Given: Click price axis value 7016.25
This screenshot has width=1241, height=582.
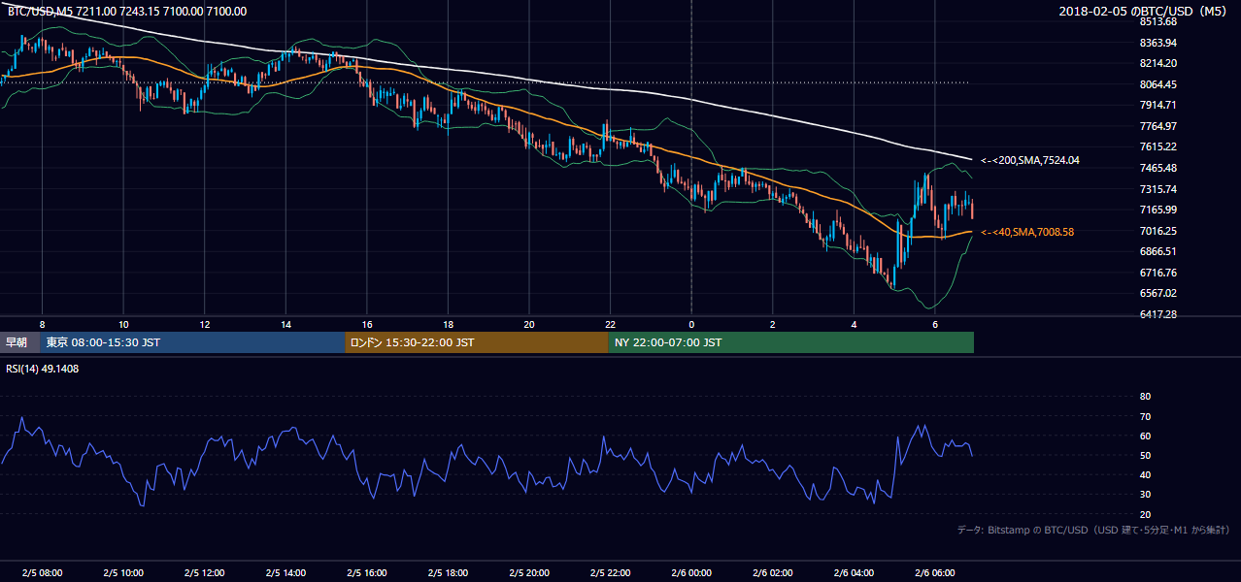Looking at the screenshot, I should click(x=1158, y=231).
